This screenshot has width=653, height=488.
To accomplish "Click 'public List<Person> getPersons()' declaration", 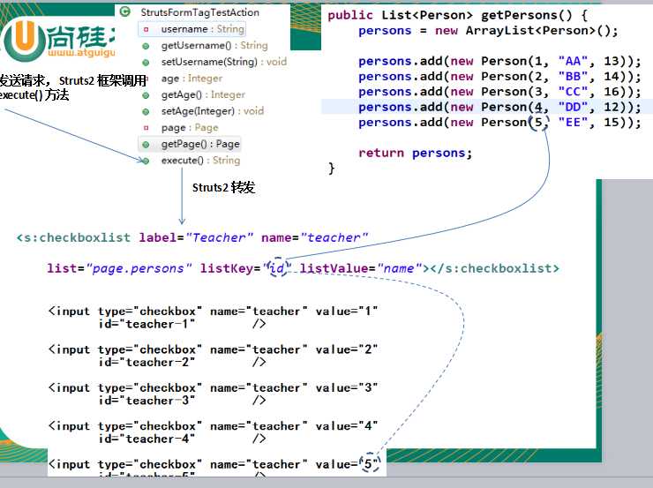I will 457,15.
